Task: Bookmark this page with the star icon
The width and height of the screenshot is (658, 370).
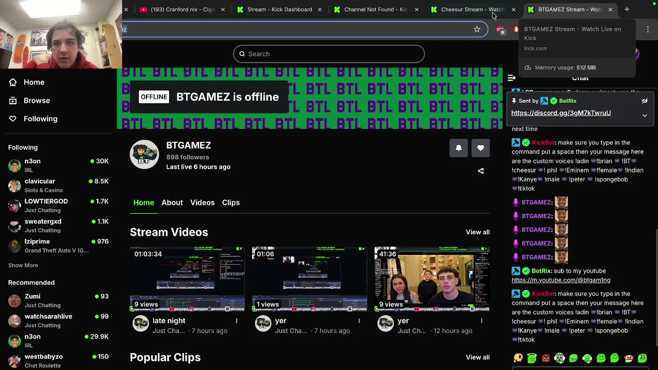Action: [477, 29]
